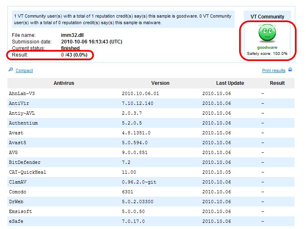Click the printer icon next to Print results

click(290, 70)
